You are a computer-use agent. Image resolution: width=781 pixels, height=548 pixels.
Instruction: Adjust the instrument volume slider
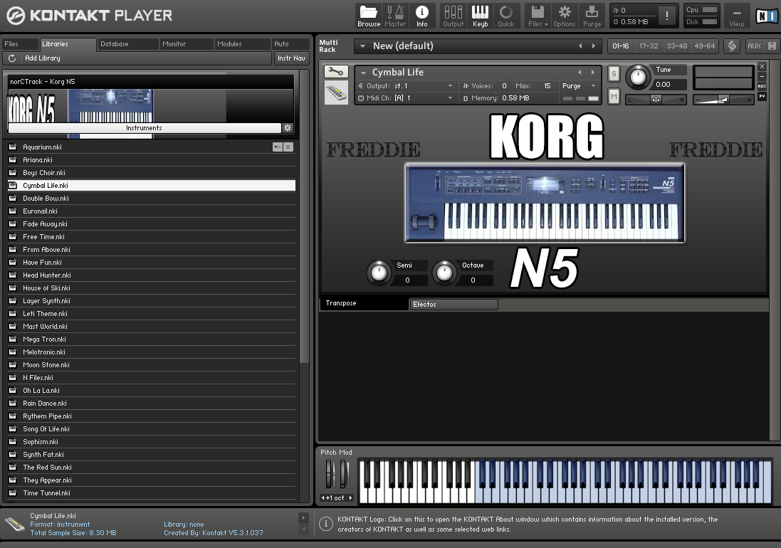(x=723, y=100)
